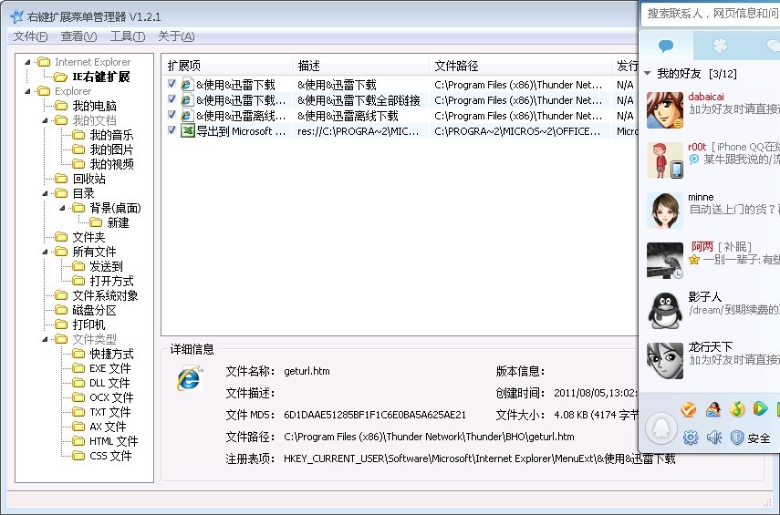Collapse 我的好友 group in QQ panel
This screenshot has height=515, width=780.
(647, 74)
